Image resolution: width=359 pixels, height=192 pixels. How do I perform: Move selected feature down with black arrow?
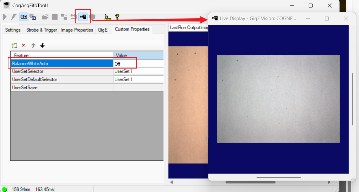(42, 45)
